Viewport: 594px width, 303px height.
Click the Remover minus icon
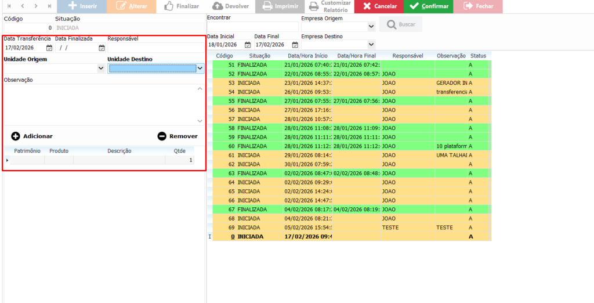click(x=162, y=136)
